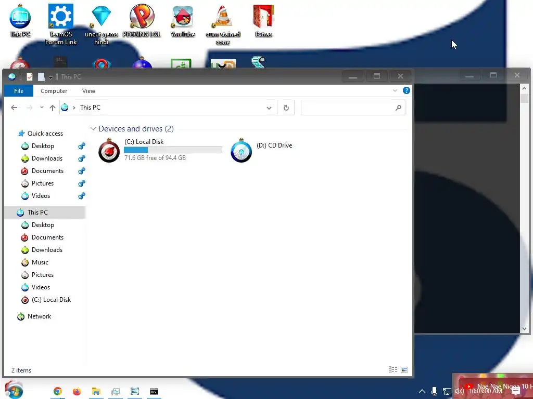The height and width of the screenshot is (399, 533).
Task: Click the New folder quick access toolbar icon
Action: 41,77
